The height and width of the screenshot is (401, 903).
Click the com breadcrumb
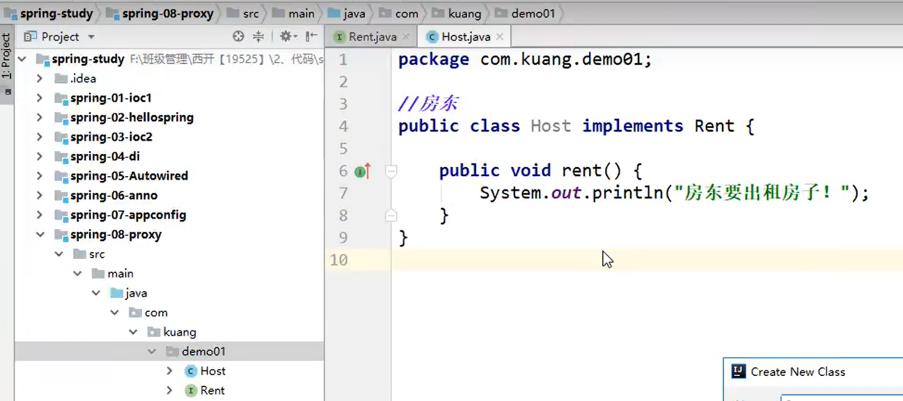click(399, 13)
